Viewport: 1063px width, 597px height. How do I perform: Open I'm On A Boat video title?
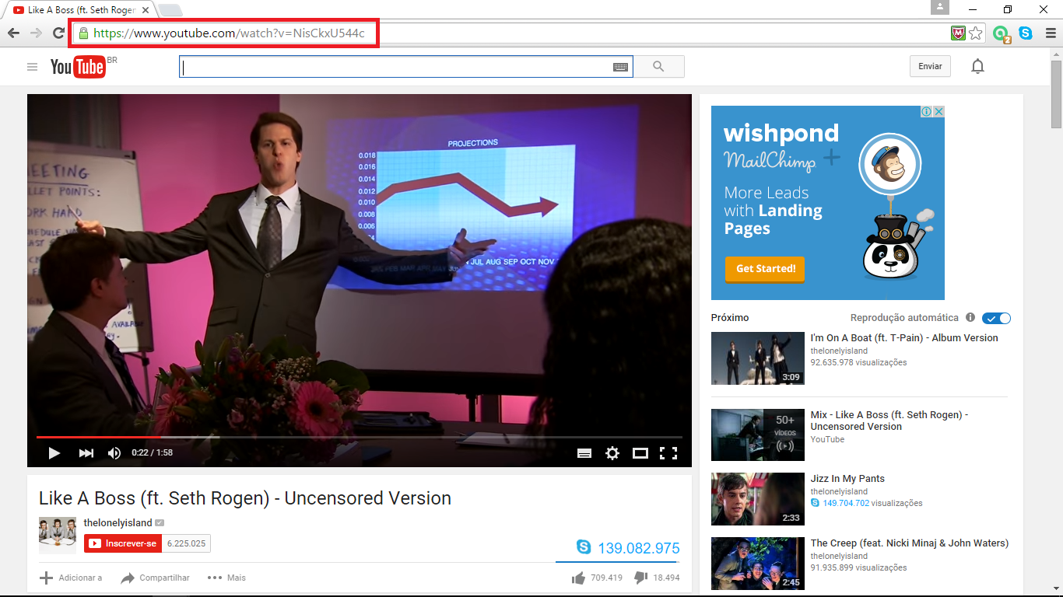pos(904,338)
